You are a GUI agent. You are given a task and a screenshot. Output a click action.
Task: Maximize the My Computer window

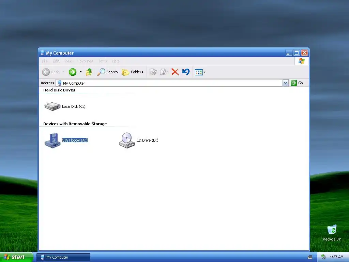point(297,53)
